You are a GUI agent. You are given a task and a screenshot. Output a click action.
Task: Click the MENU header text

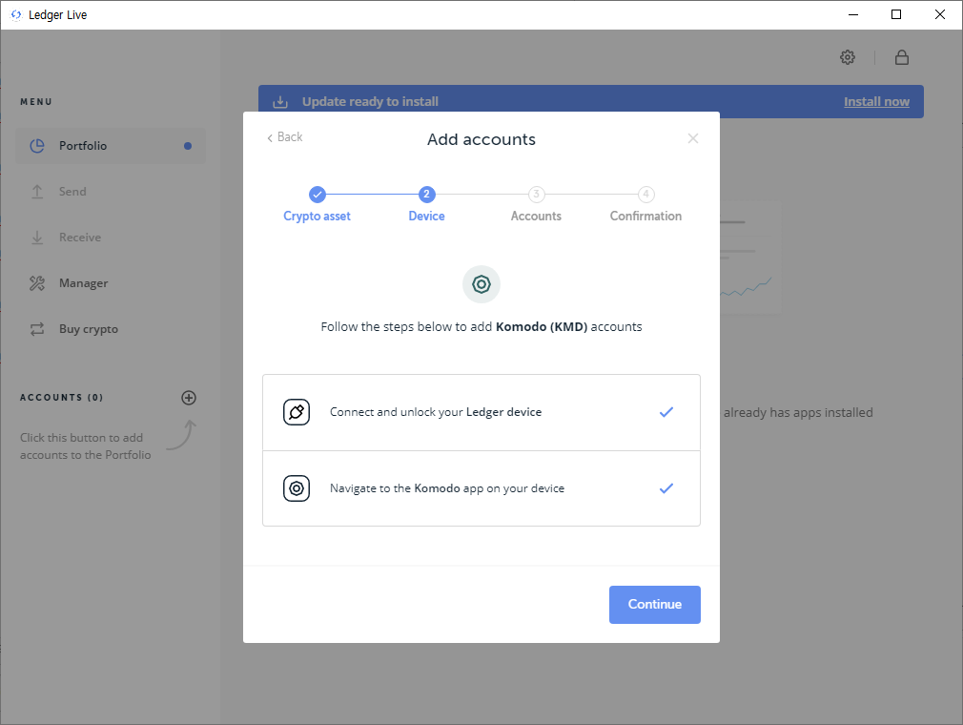(x=36, y=101)
